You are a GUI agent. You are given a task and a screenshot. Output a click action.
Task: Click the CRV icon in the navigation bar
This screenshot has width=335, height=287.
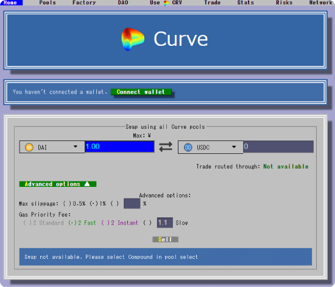[x=166, y=3]
